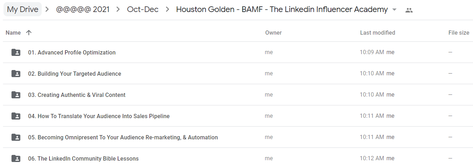
Task: Click shared folder icon for Building Your Targeted Audience
Action: 16,74
